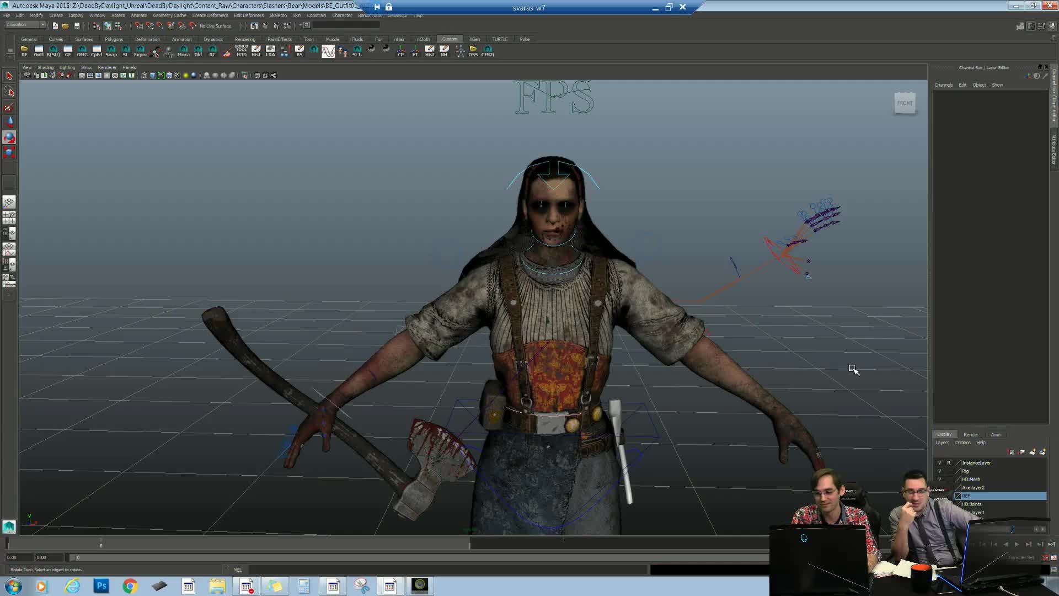The image size is (1059, 596).
Task: Toggle smooth shade cube icon in panel toolbar
Action: (x=153, y=76)
